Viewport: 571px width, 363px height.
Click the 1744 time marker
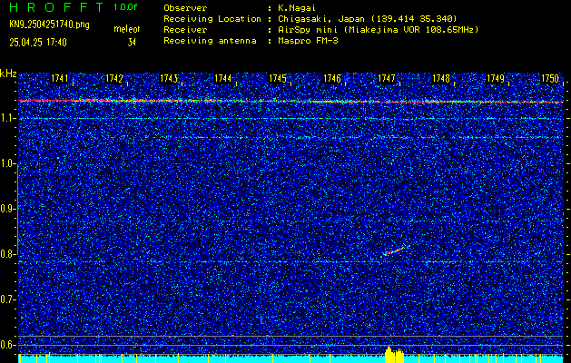point(223,78)
